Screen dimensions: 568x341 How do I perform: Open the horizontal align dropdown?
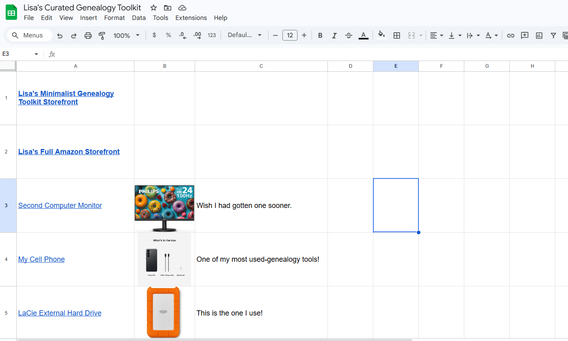(x=437, y=35)
